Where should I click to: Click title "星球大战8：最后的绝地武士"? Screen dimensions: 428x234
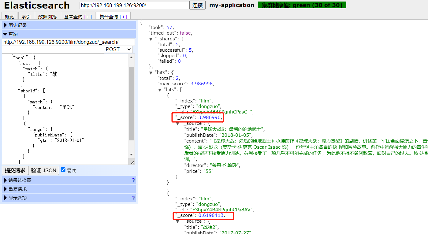click(233, 129)
